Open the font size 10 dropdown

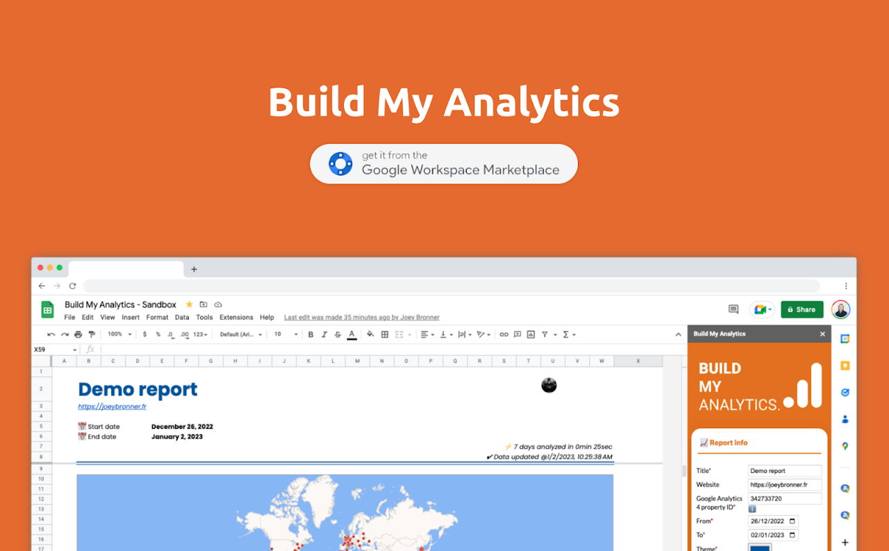click(x=285, y=334)
